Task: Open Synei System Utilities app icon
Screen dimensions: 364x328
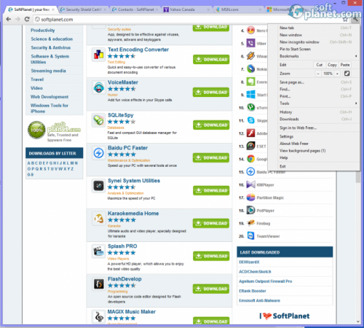Action: 99,186
